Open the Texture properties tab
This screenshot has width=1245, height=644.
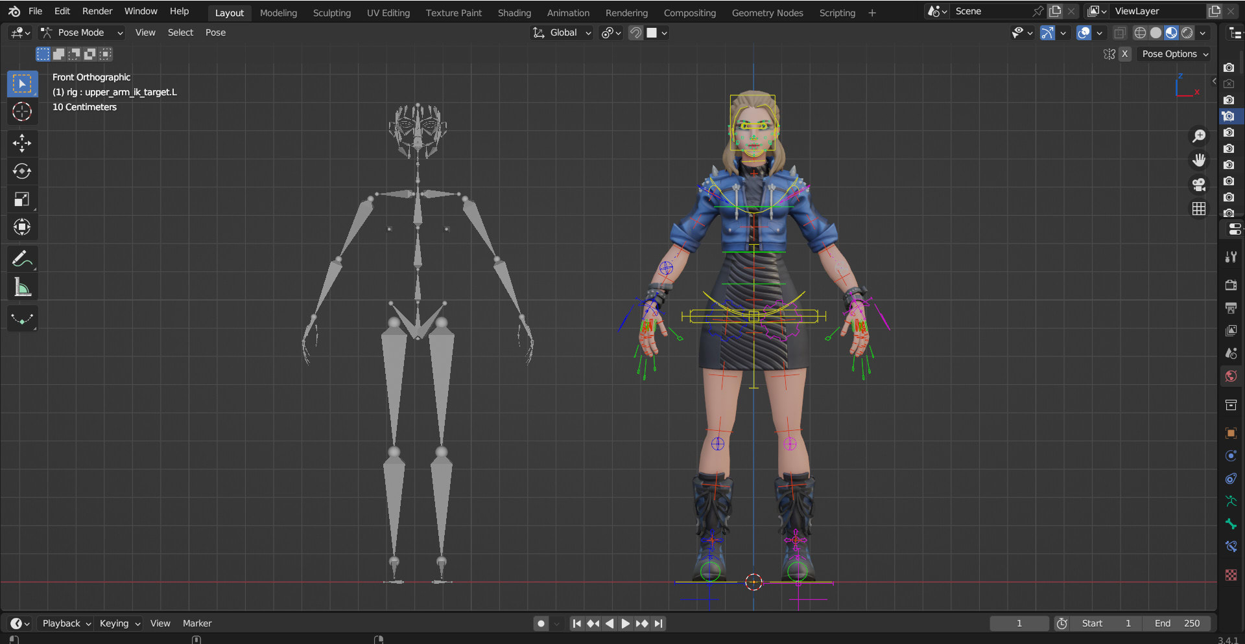(1231, 575)
